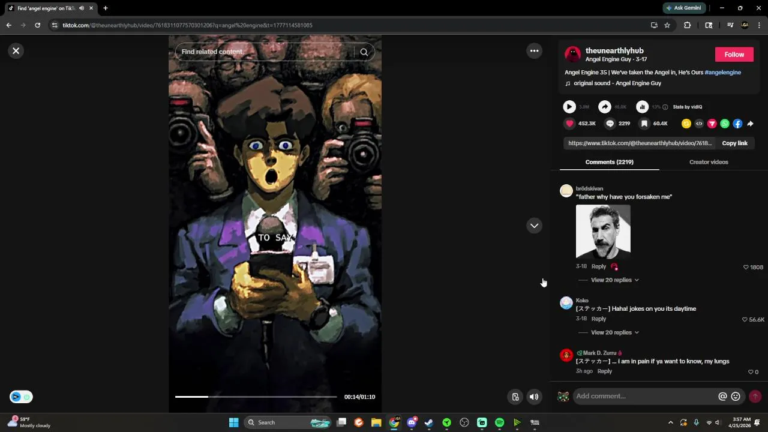Copy the video link
The width and height of the screenshot is (768, 432).
click(734, 143)
